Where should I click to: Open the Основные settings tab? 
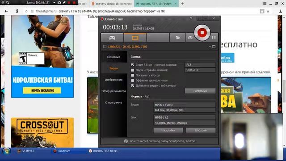pyautogui.click(x=114, y=57)
